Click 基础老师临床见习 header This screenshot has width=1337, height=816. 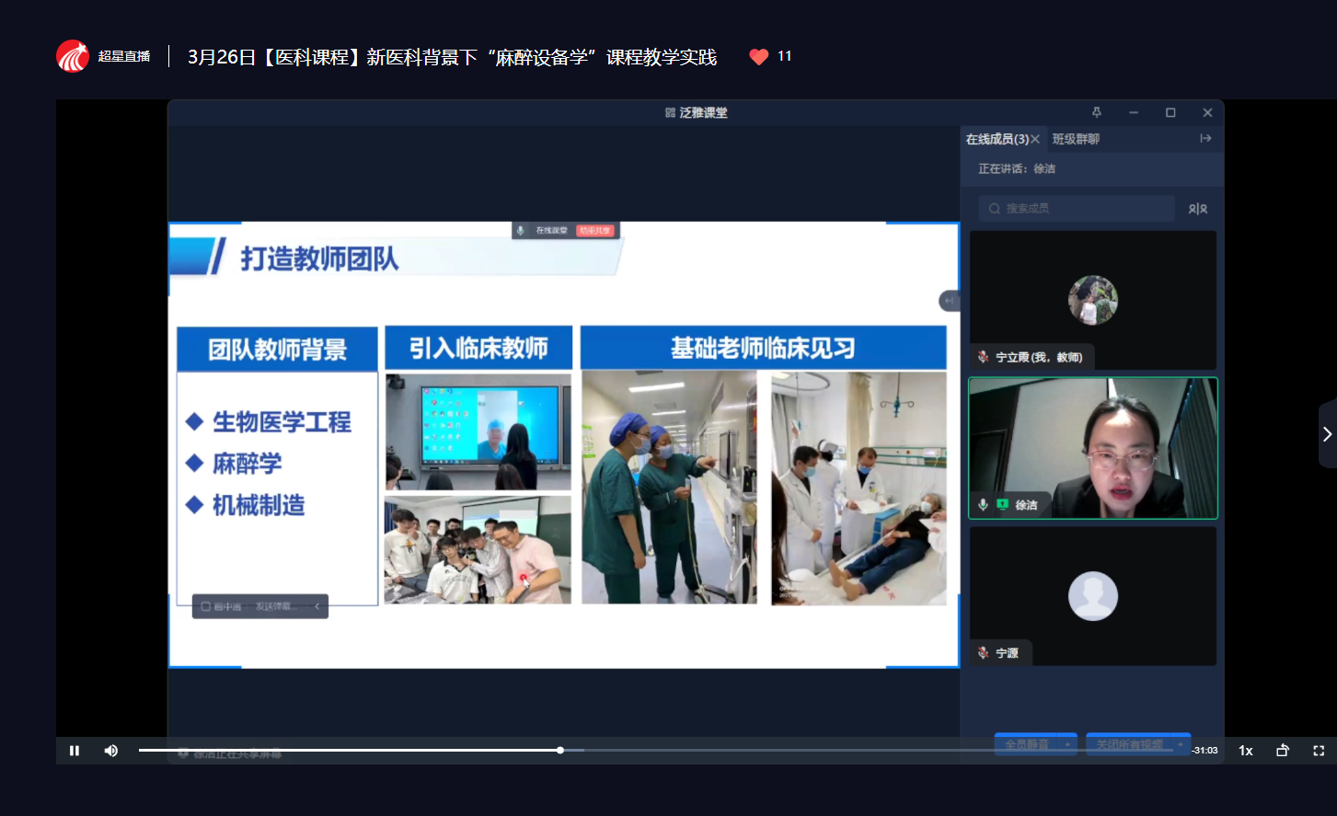click(763, 348)
